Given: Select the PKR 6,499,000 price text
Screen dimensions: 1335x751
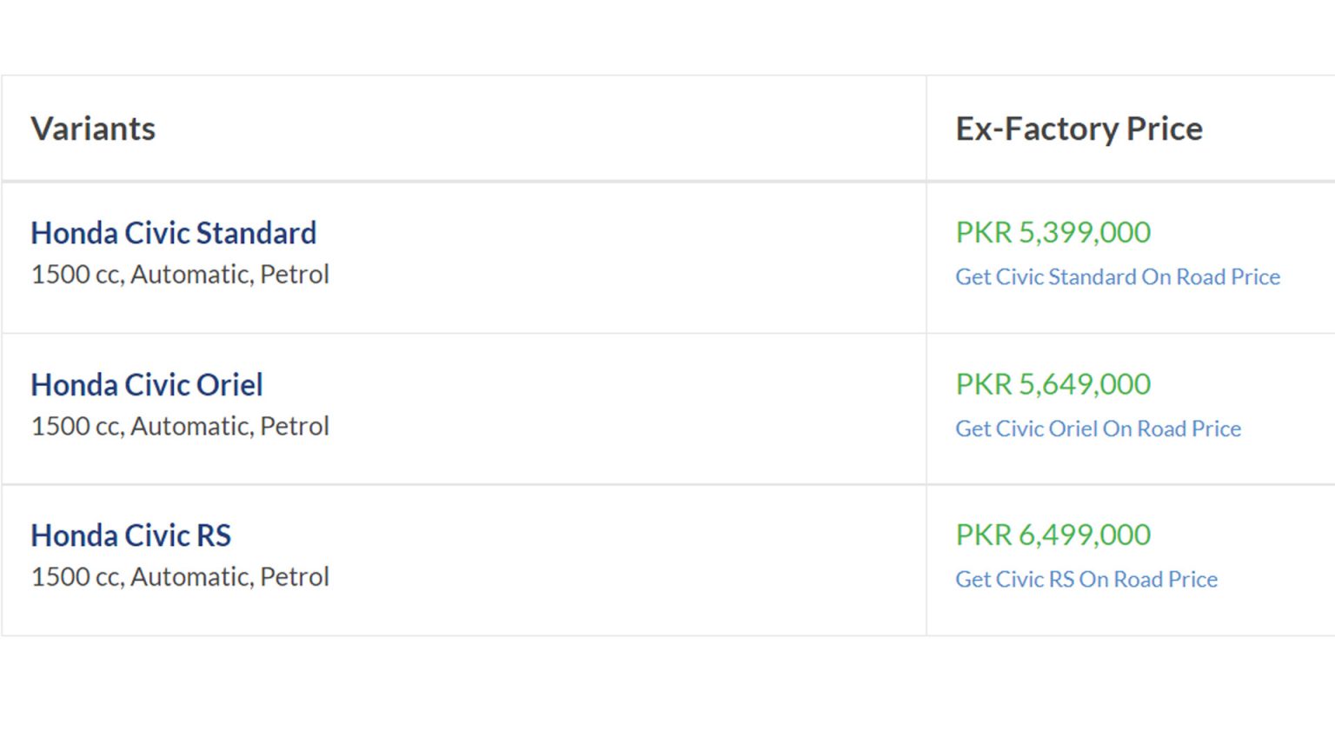Looking at the screenshot, I should [x=1053, y=535].
